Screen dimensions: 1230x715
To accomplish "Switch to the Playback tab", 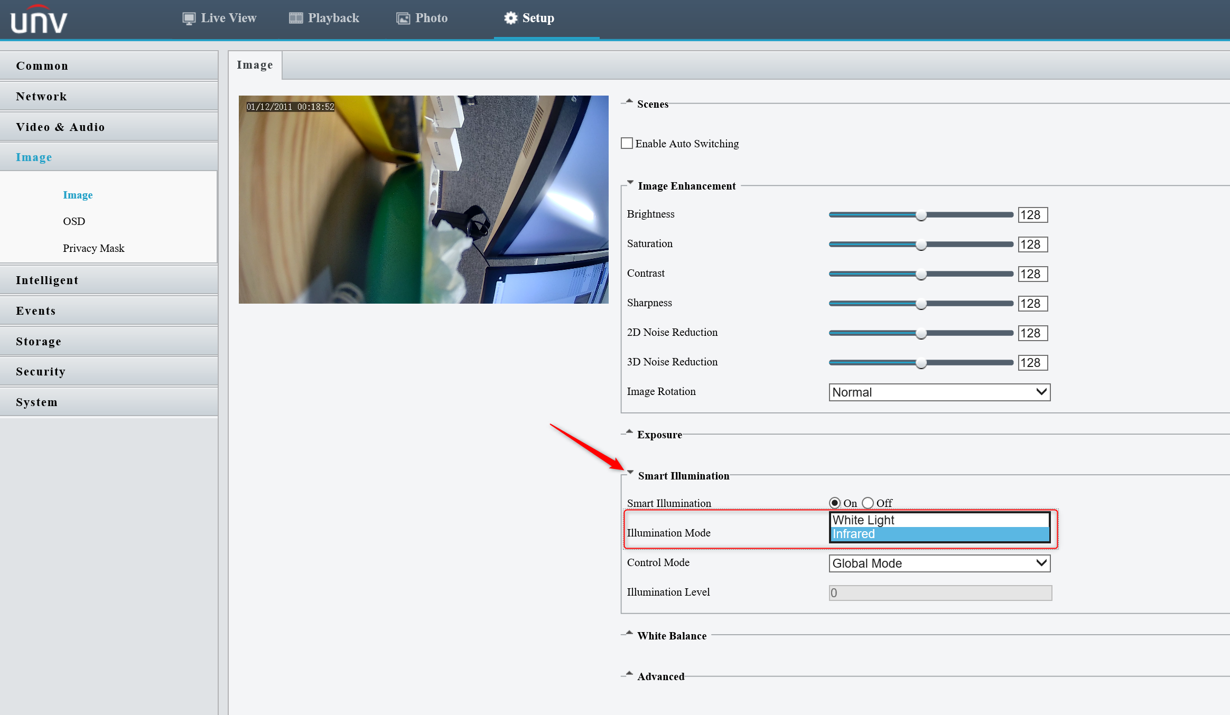I will pyautogui.click(x=324, y=18).
